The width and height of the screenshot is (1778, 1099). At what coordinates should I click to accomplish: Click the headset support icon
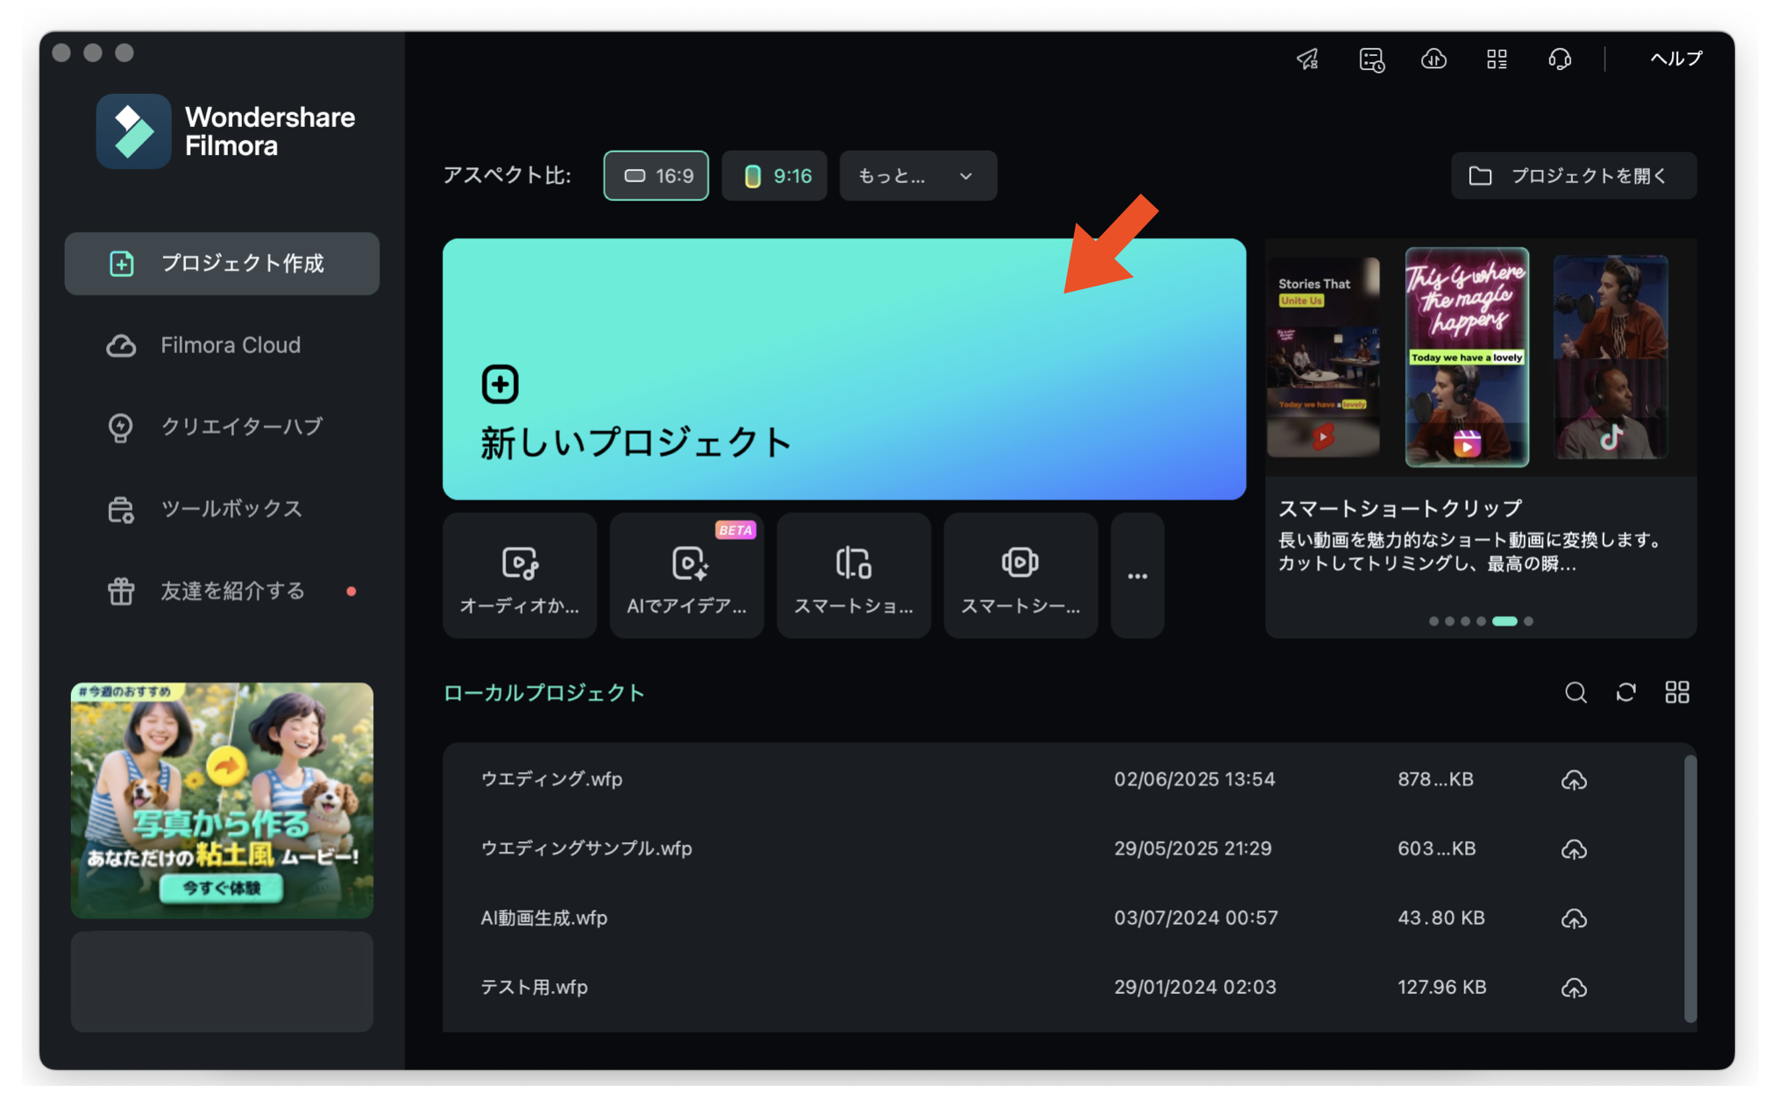pos(1560,59)
